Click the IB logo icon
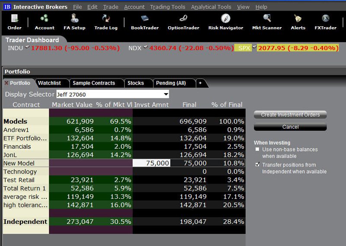This screenshot has height=246, width=346. (7, 7)
